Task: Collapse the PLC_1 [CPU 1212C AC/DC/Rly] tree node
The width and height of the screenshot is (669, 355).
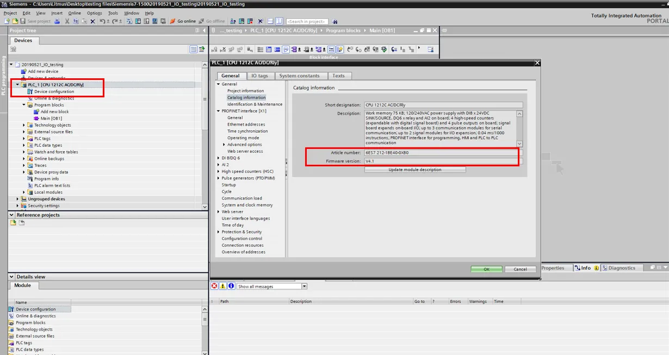Action: point(17,85)
